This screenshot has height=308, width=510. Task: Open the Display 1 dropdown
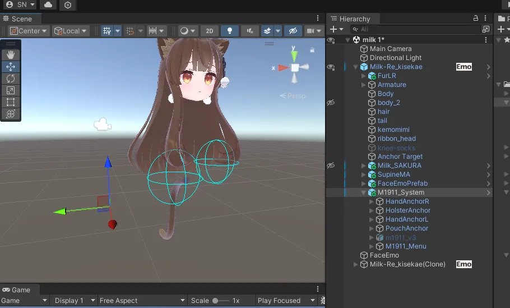coord(75,301)
